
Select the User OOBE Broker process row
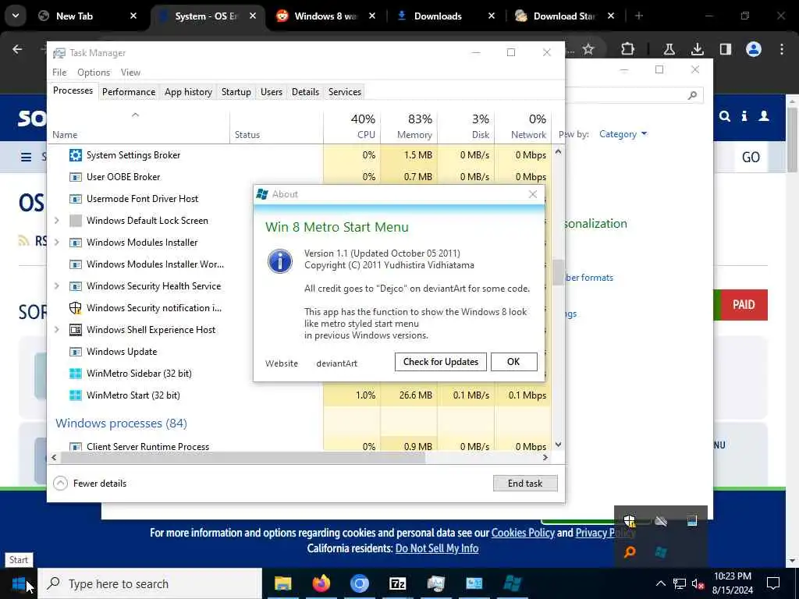[x=300, y=177]
